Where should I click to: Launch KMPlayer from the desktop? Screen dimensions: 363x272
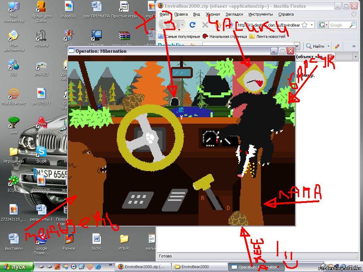96,37
